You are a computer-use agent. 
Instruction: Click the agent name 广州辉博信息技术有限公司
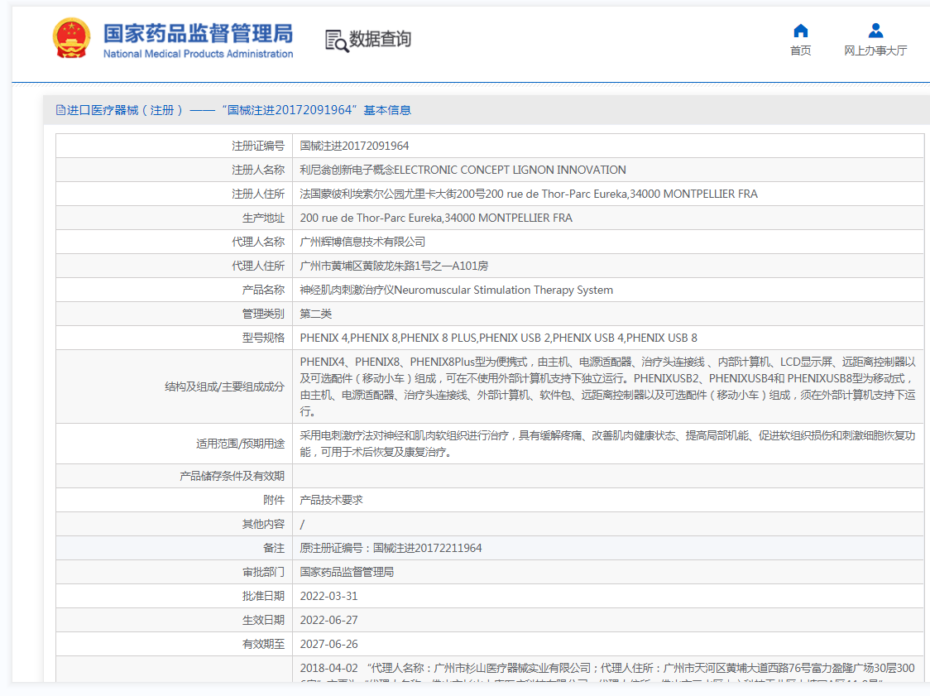click(362, 242)
